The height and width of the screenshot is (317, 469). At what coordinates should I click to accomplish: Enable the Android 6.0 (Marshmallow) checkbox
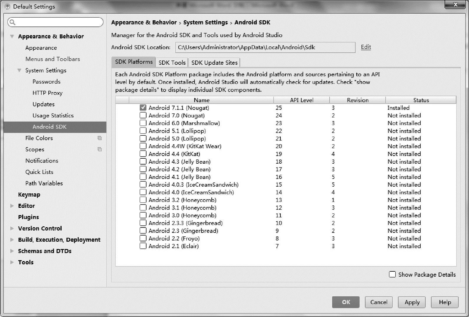(x=143, y=123)
